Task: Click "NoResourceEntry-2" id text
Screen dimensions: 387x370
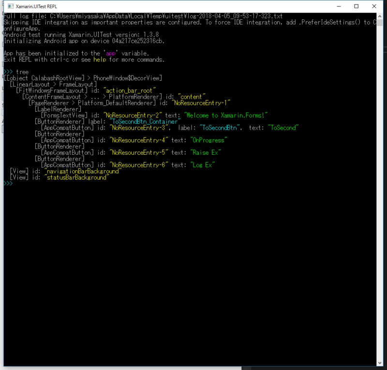Action: pyautogui.click(x=133, y=115)
